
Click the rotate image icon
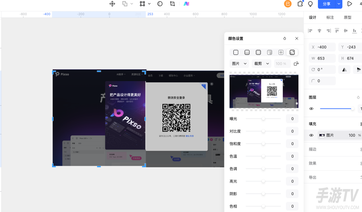296,64
